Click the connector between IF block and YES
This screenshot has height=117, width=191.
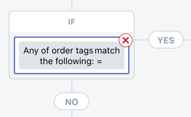(141, 40)
